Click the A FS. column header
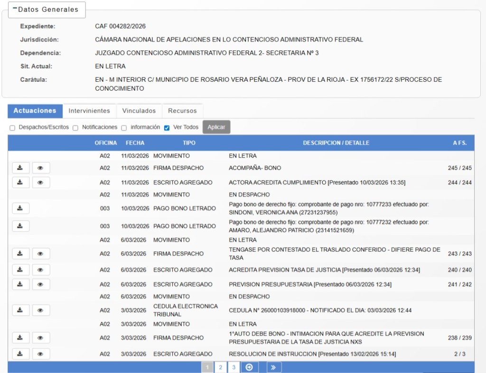 coord(459,143)
